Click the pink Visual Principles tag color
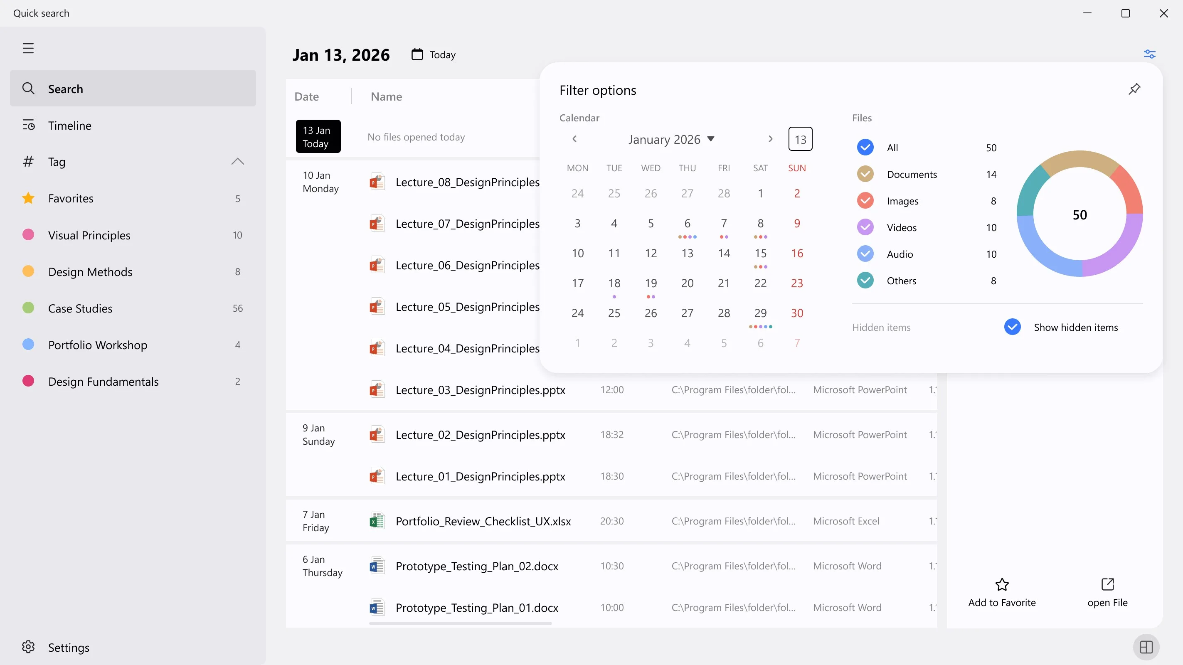The width and height of the screenshot is (1183, 665). 28,235
